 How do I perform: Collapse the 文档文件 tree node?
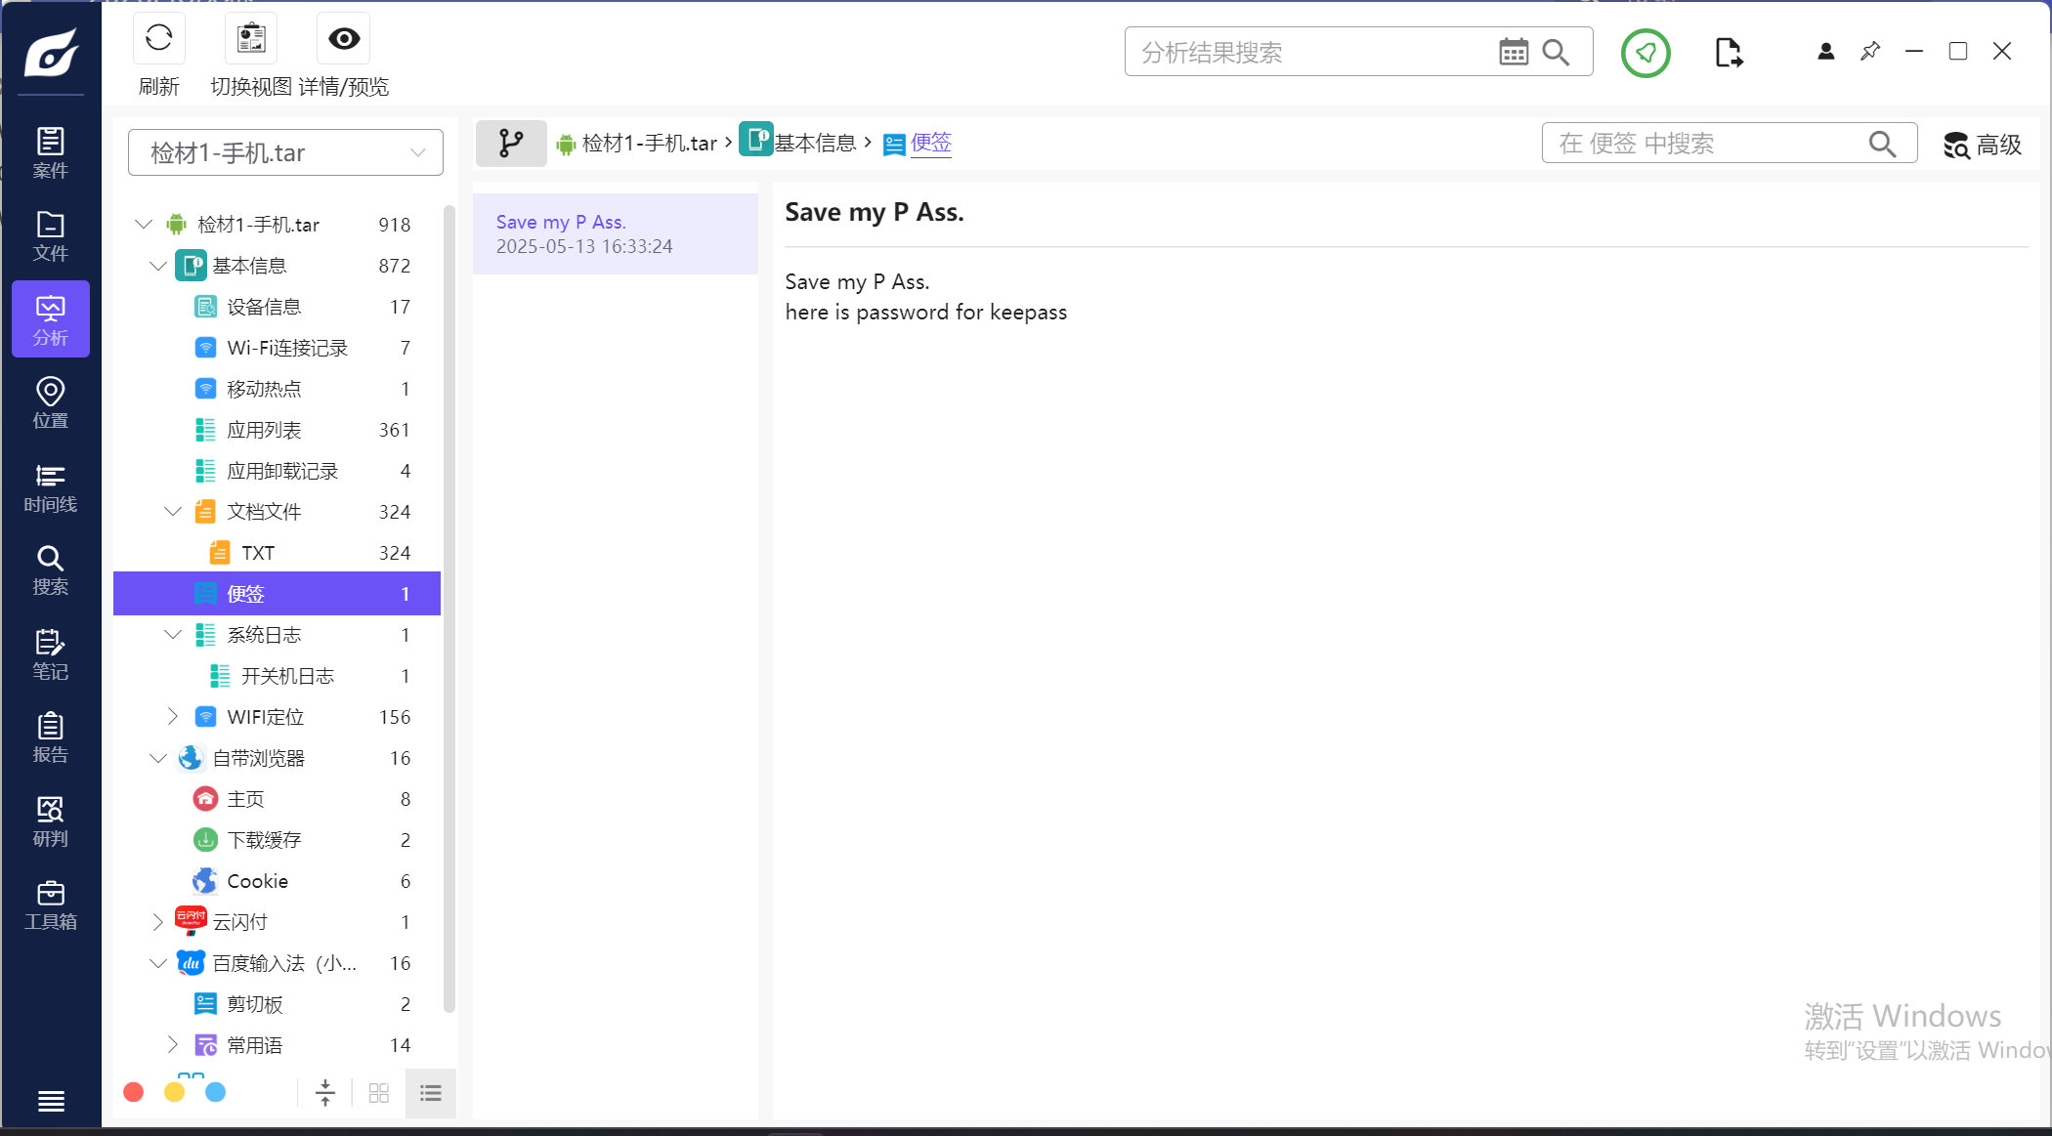173,511
